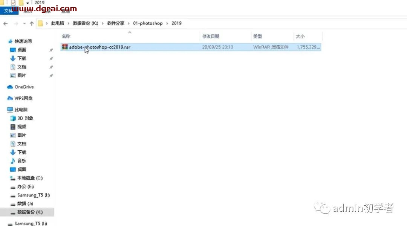Click the properties icon in title bar
Screen dimensions: 407x226
pos(13,3)
